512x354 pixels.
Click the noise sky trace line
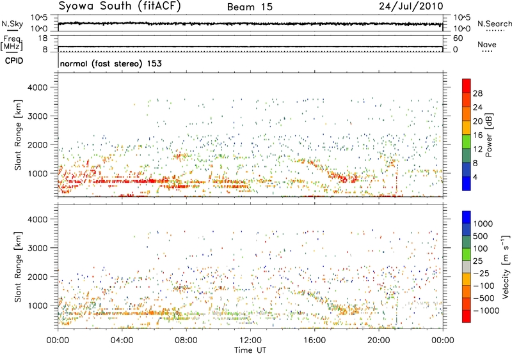pyautogui.click(x=250, y=24)
